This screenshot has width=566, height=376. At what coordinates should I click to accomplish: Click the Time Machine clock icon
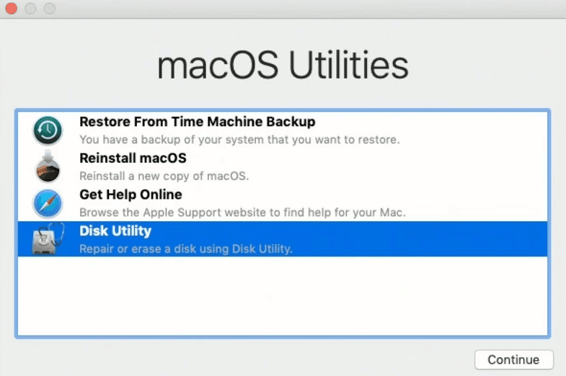(48, 130)
